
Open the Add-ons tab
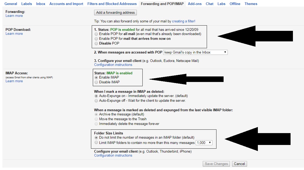point(195,4)
